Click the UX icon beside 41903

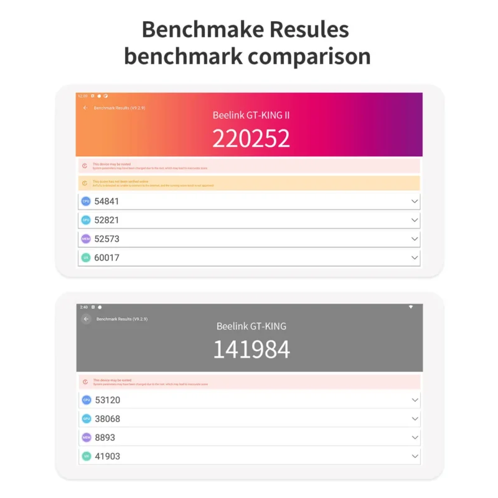87,456
